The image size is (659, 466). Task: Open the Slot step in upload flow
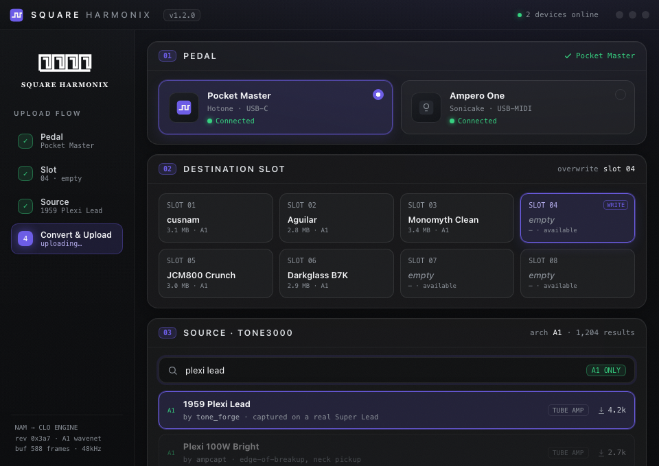(67, 173)
